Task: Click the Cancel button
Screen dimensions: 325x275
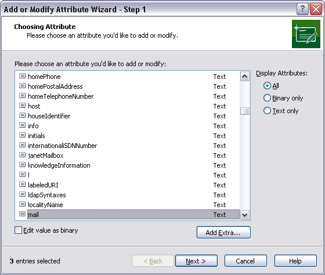Action: [x=245, y=261]
